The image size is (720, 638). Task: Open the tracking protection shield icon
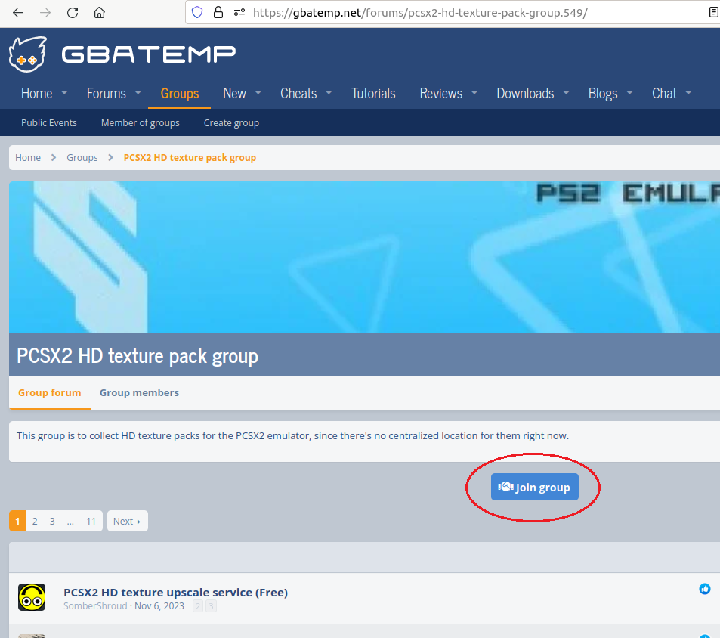click(197, 12)
